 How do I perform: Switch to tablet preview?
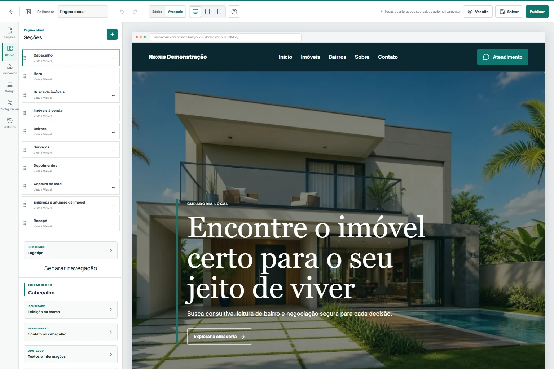pos(207,12)
